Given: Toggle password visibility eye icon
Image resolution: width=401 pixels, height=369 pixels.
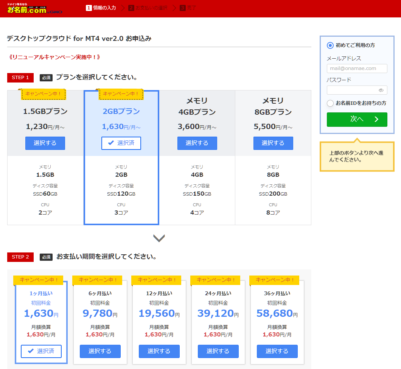Looking at the screenshot, I should coord(381,90).
